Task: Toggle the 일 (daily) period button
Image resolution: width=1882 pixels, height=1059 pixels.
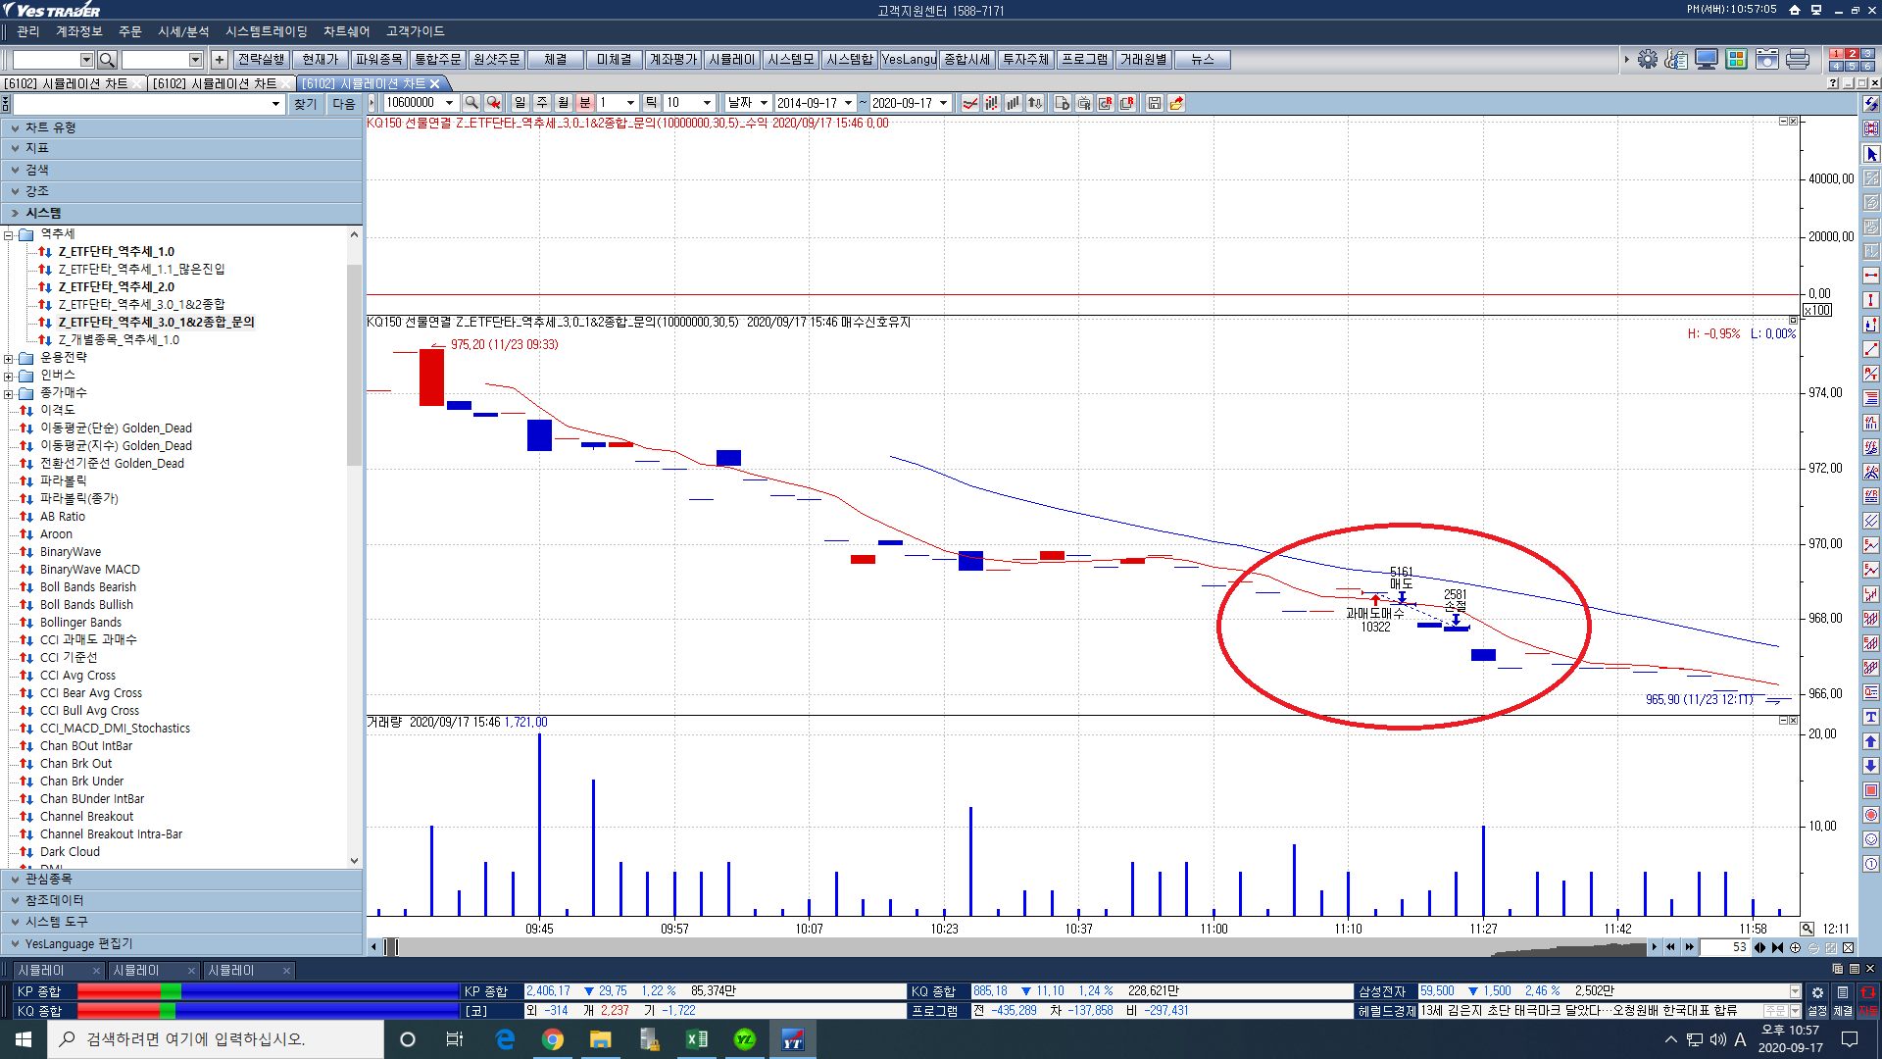Action: (x=520, y=103)
